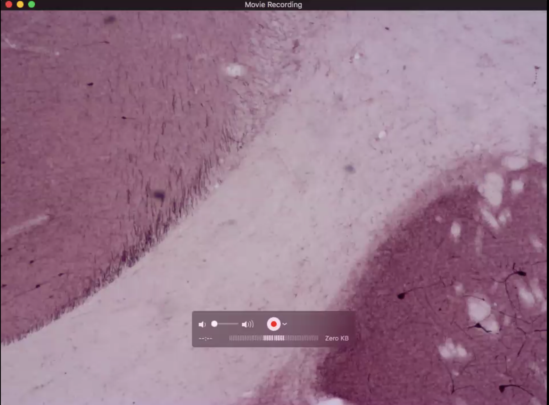This screenshot has height=405, width=549.
Task: Close the Movie Recording window
Action: pos(9,4)
